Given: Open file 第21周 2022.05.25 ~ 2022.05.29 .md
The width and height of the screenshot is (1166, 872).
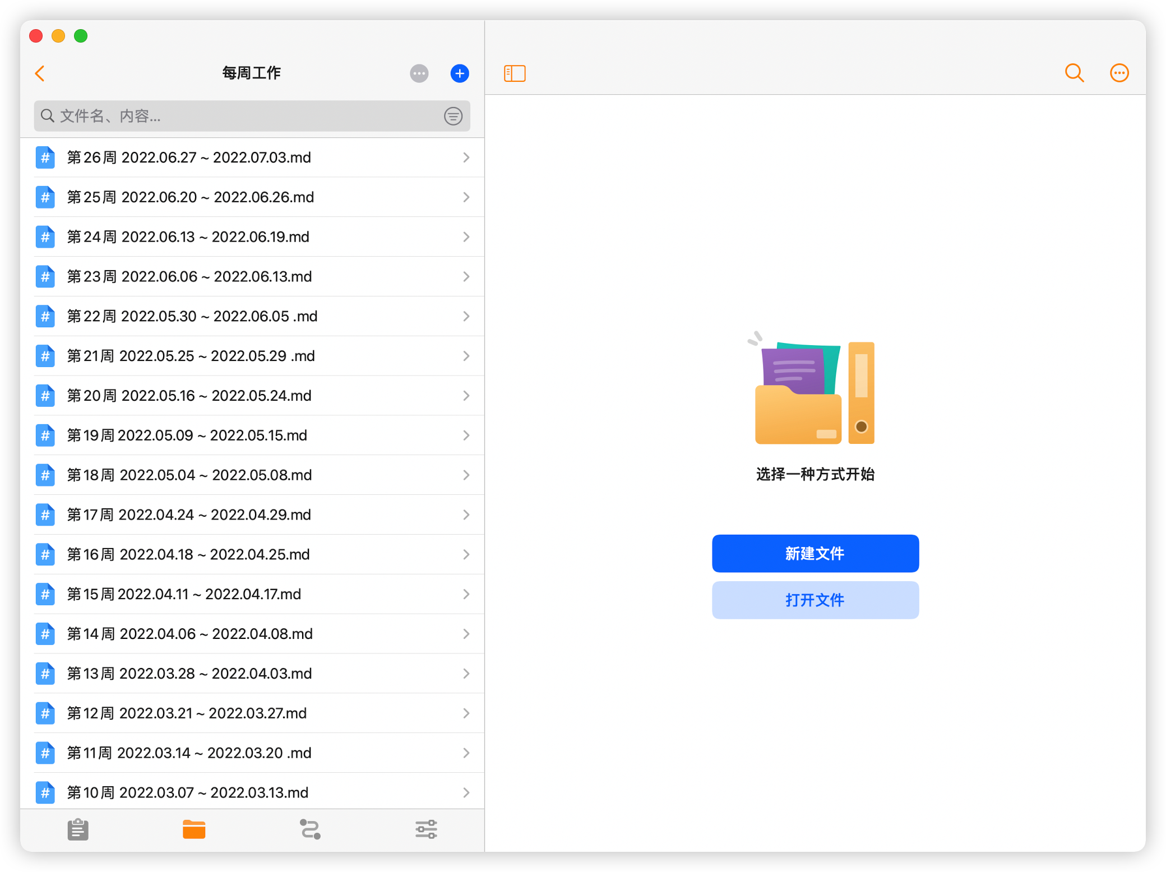Looking at the screenshot, I should pyautogui.click(x=252, y=356).
